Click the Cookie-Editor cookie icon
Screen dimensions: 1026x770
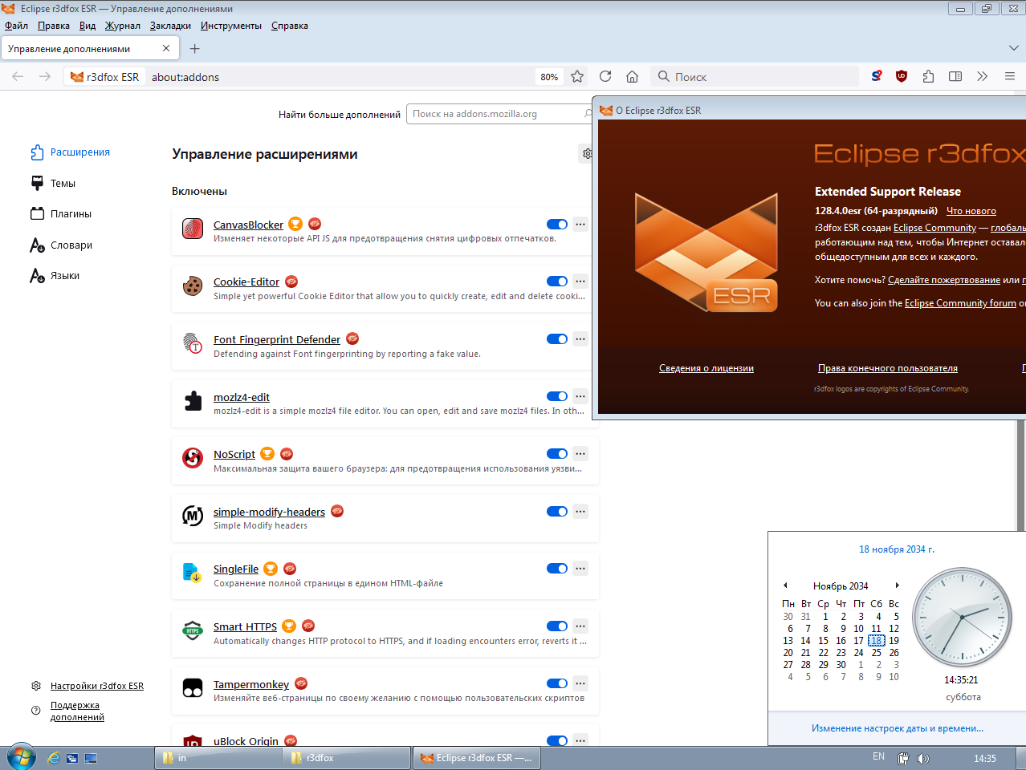click(x=193, y=286)
